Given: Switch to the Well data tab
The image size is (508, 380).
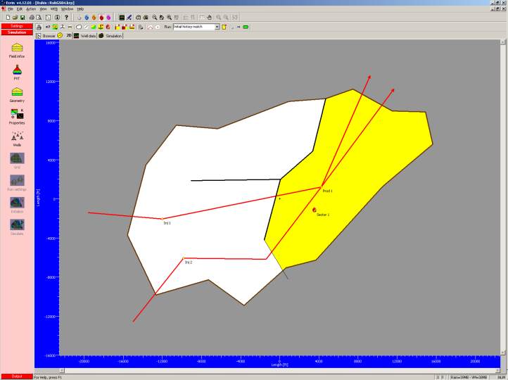Looking at the screenshot, I should [x=85, y=35].
